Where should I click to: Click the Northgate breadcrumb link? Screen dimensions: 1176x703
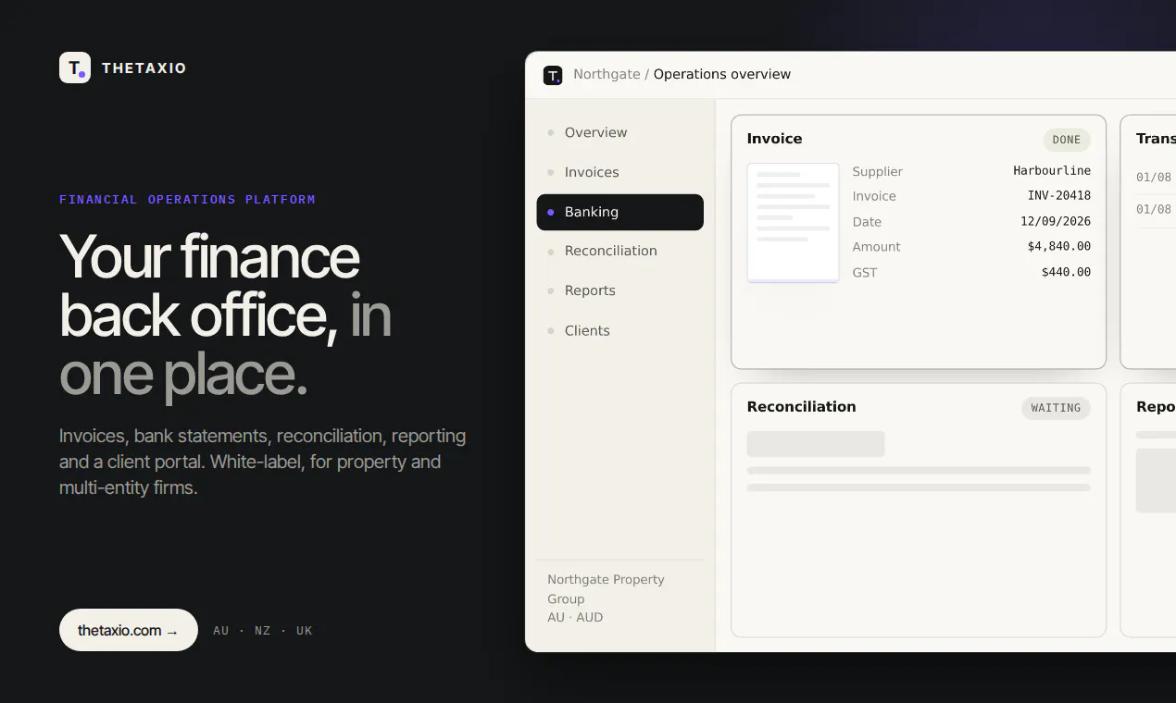coord(607,74)
